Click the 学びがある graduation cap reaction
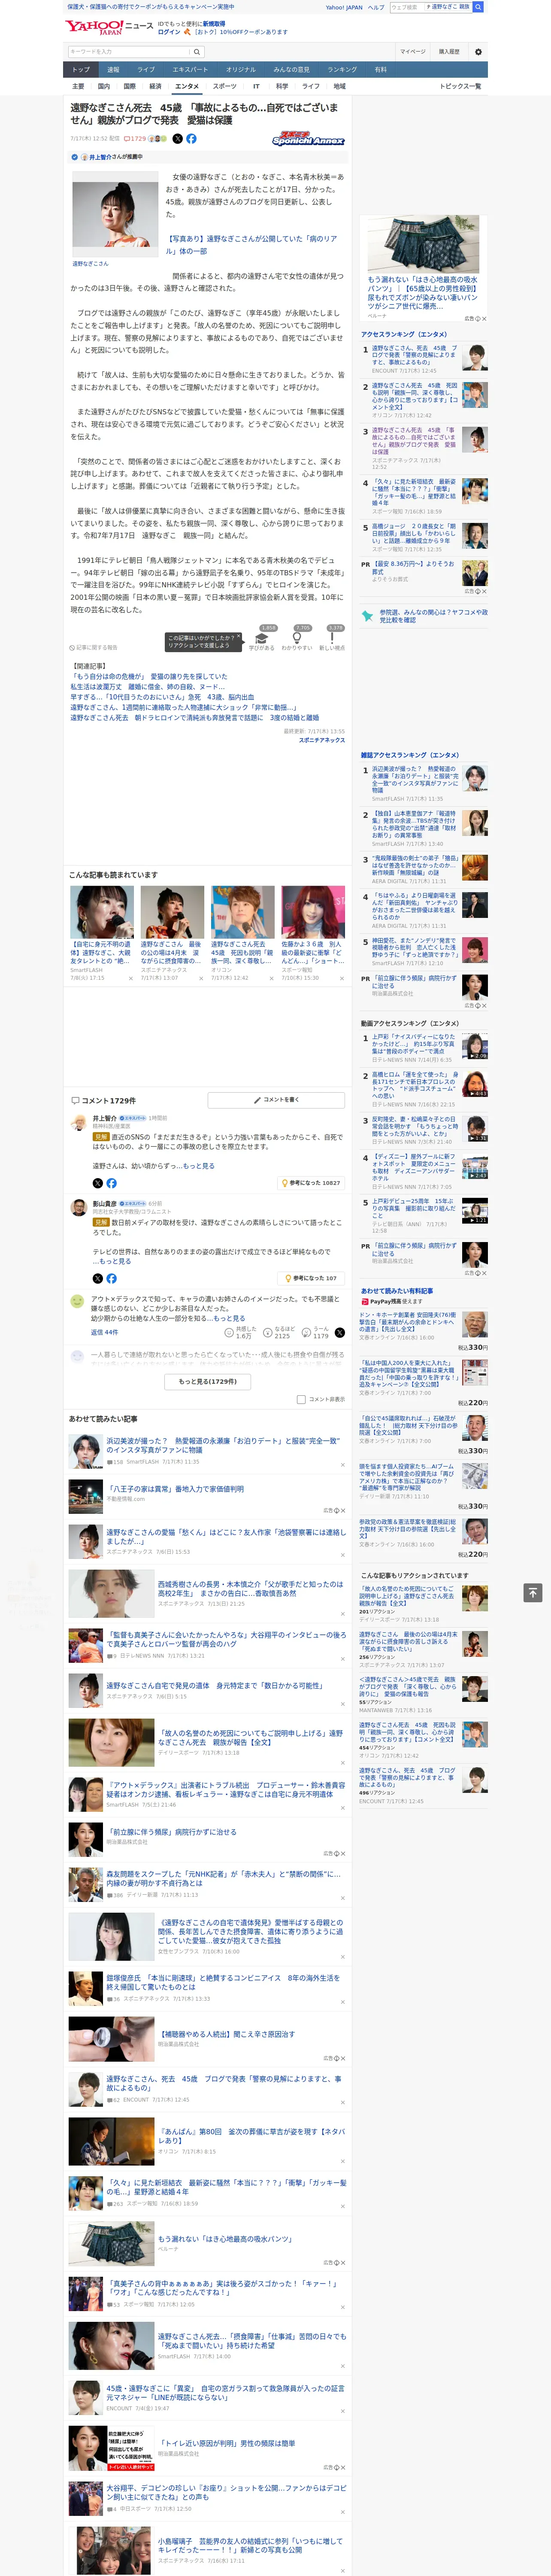The height and width of the screenshot is (2576, 551). click(262, 638)
